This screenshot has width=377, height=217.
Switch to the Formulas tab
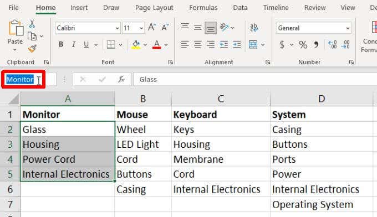click(x=203, y=8)
